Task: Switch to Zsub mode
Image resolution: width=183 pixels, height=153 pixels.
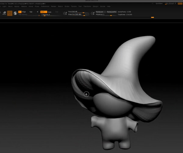Action: [x=50, y=12]
